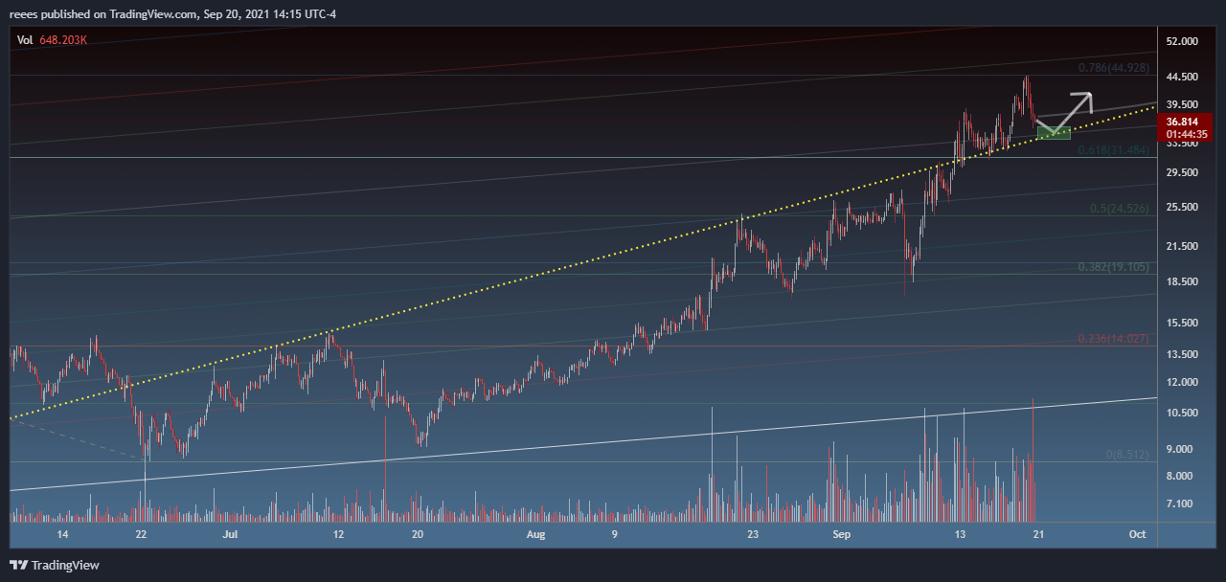Click date label 14 on the time axis

click(x=63, y=534)
